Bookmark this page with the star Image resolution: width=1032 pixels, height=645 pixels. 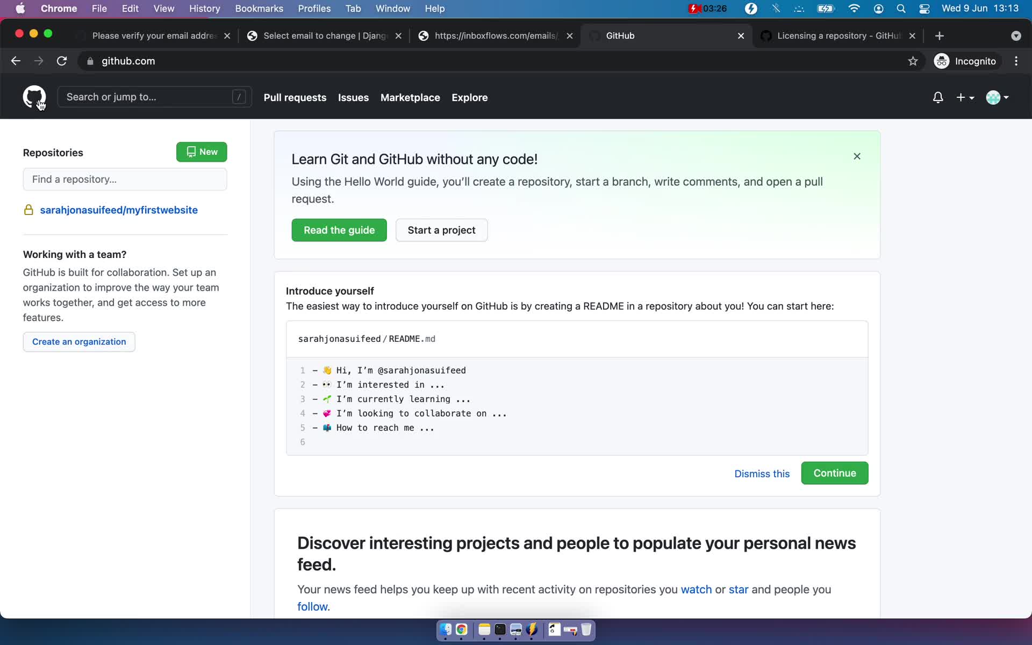coord(913,61)
